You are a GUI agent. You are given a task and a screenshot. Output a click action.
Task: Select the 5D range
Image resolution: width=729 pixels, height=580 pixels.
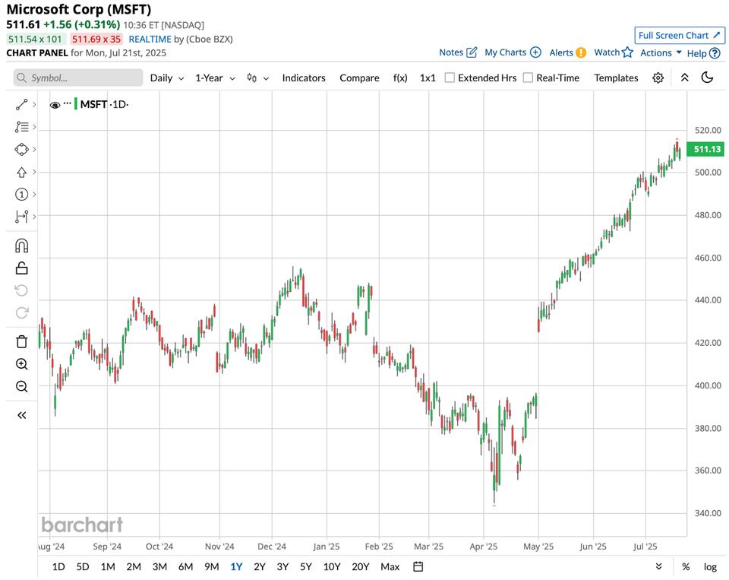tap(82, 566)
